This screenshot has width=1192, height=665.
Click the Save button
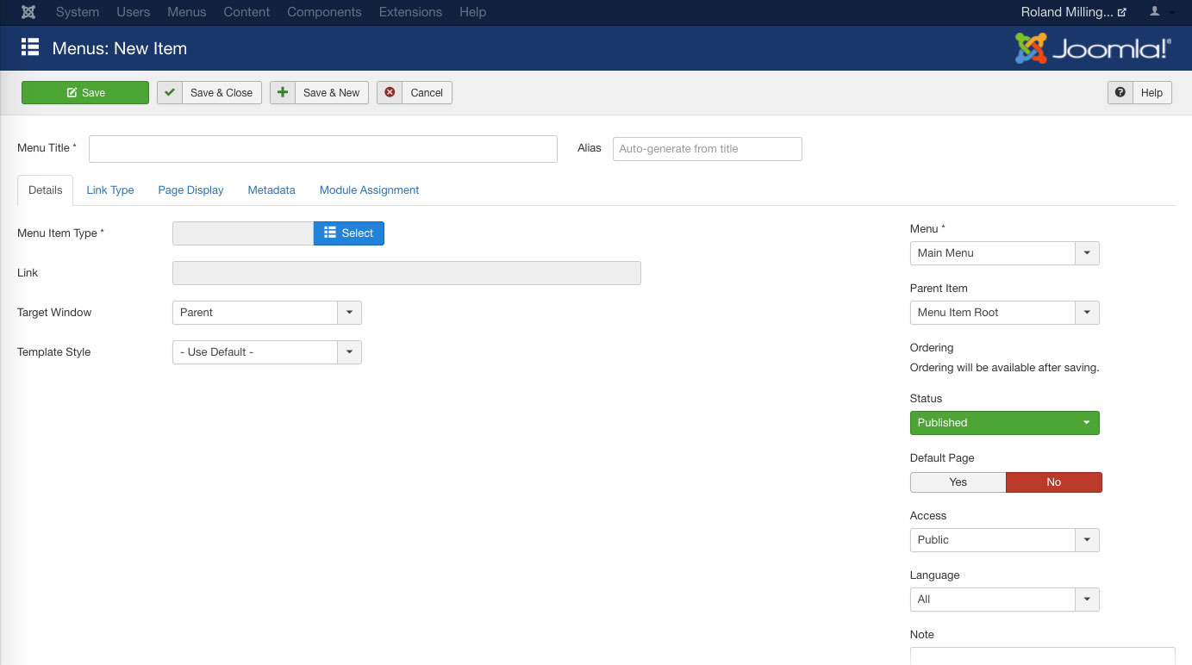tap(85, 92)
